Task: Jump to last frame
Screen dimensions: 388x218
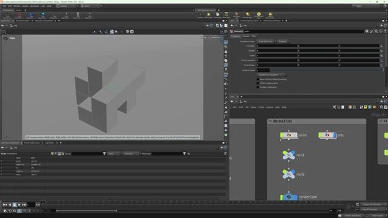Action: point(24,205)
